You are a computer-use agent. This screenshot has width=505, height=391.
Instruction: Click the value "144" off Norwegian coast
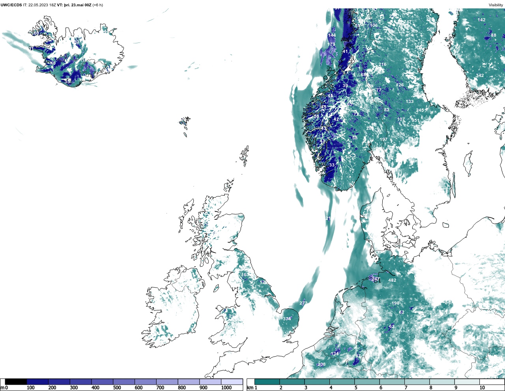click(332, 35)
